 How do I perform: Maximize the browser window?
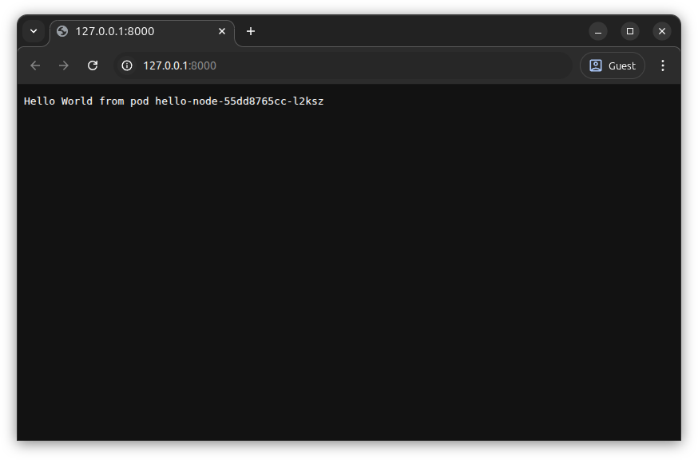(630, 31)
